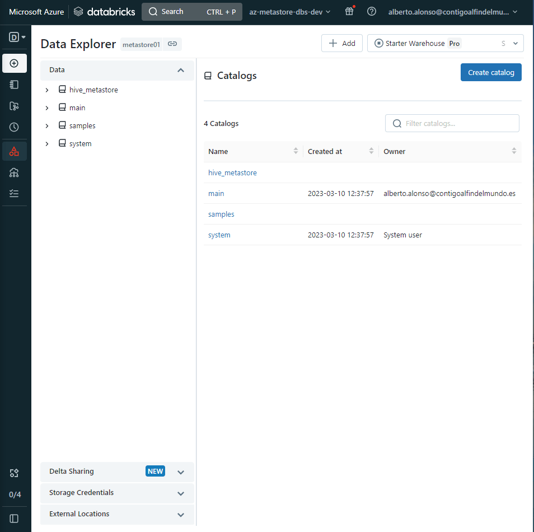
Task: Open Recents clock icon in sidebar
Action: (x=15, y=127)
